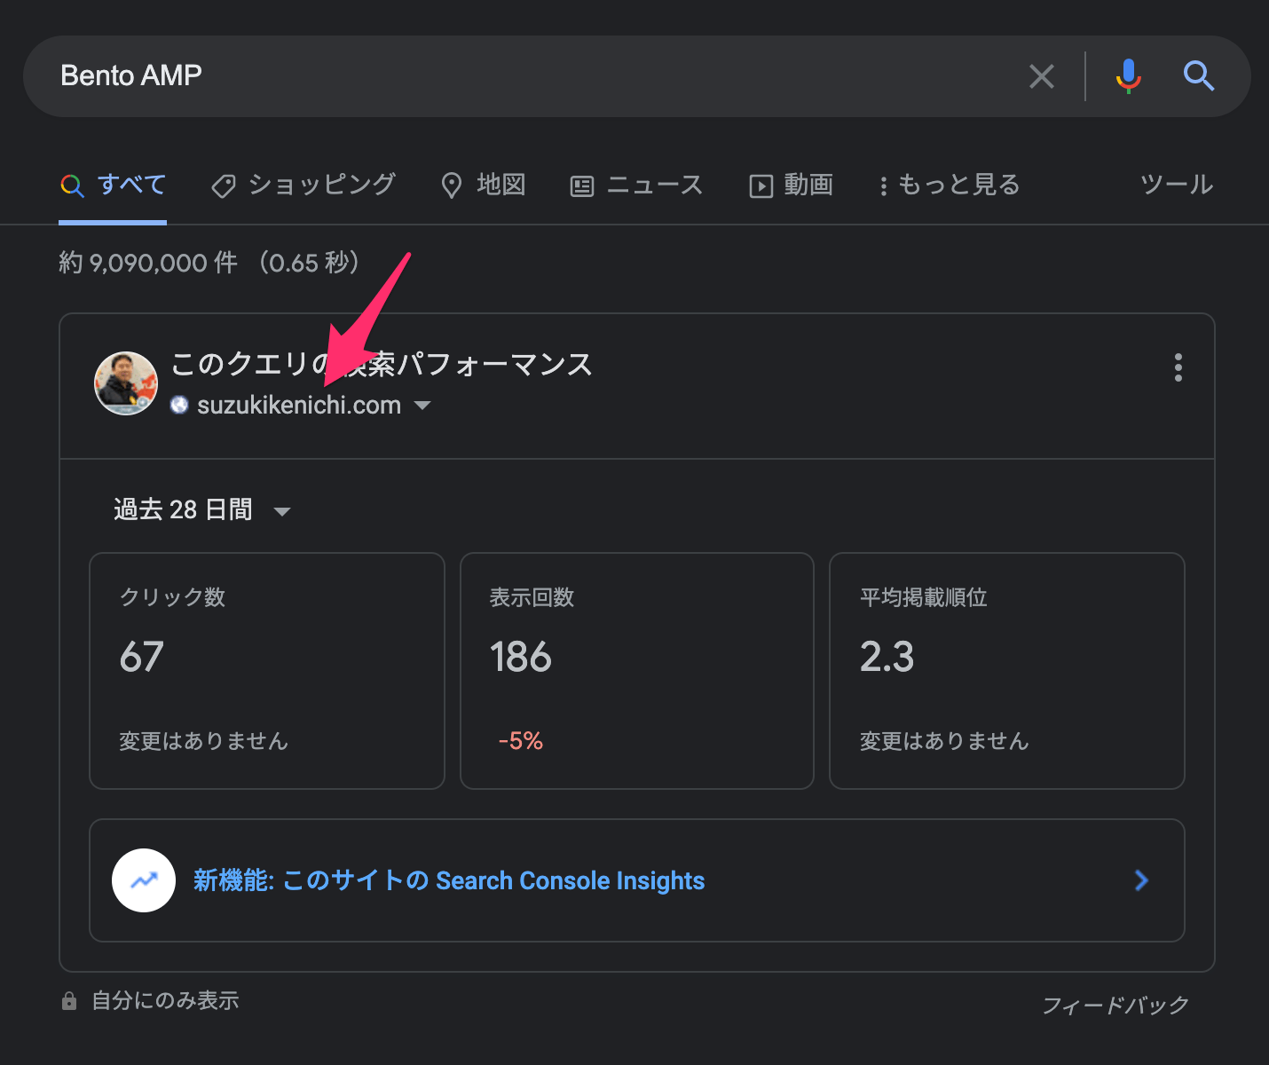This screenshot has height=1065, width=1269.
Task: Select the すべて tab
Action: pos(113,185)
